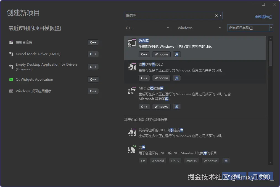Screen dimensions: 280x187
Task: Select the Qt Widgets Application icon
Action: click(11, 80)
